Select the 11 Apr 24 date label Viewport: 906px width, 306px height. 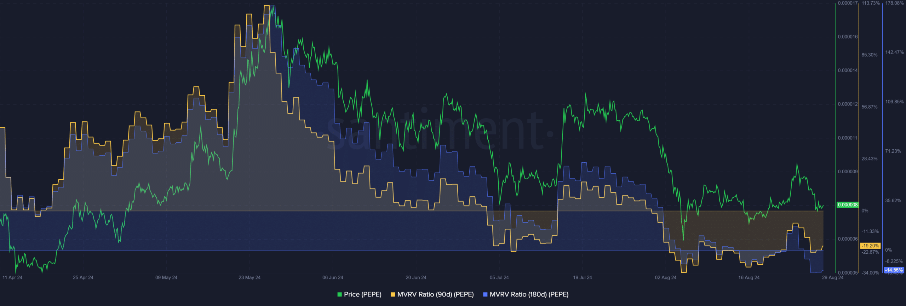point(12,277)
